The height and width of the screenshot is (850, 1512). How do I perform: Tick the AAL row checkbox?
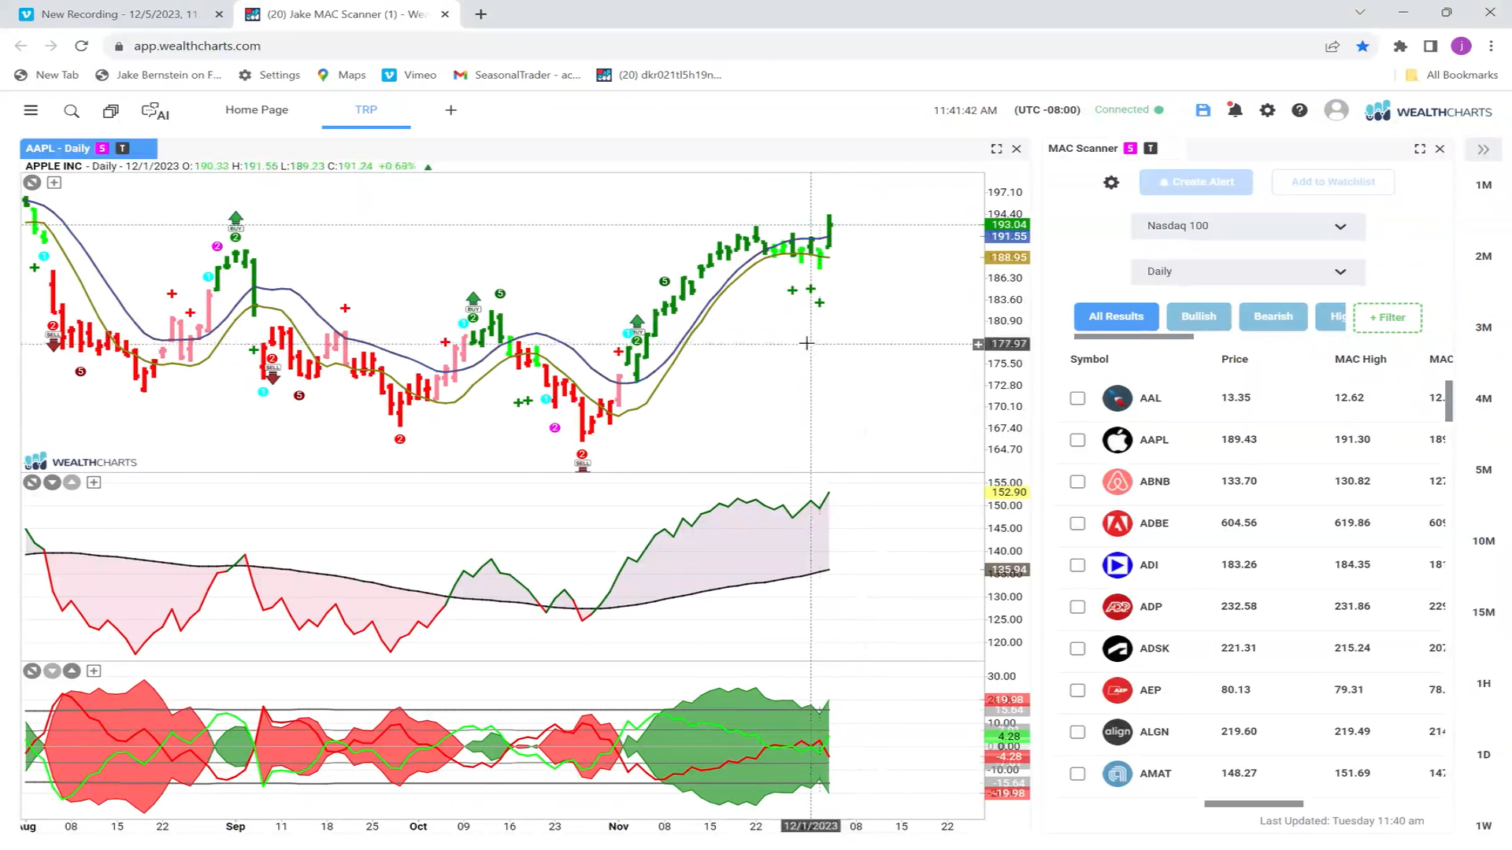click(x=1077, y=398)
